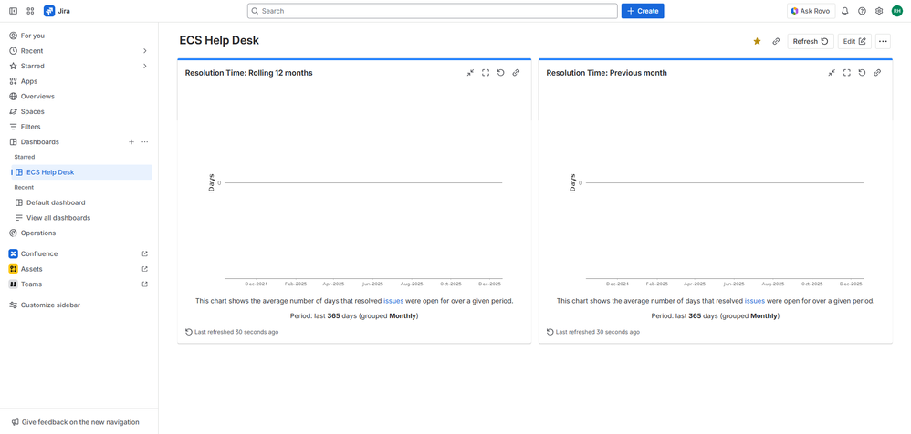Maximize the Previous month gadget
The width and height of the screenshot is (911, 434).
[x=847, y=73]
